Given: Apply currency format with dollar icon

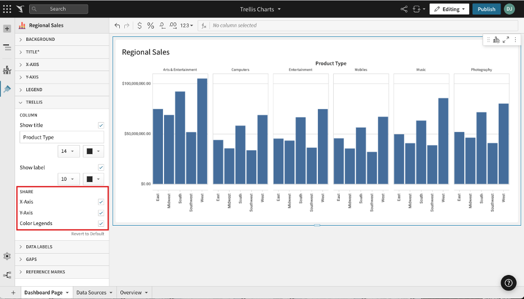Looking at the screenshot, I should click(139, 26).
